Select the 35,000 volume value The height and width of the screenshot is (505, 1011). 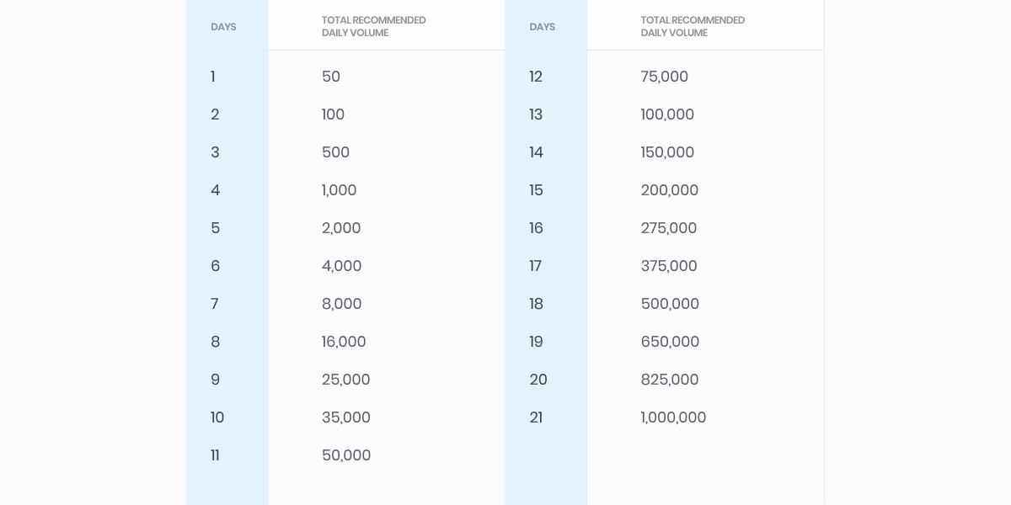(345, 417)
